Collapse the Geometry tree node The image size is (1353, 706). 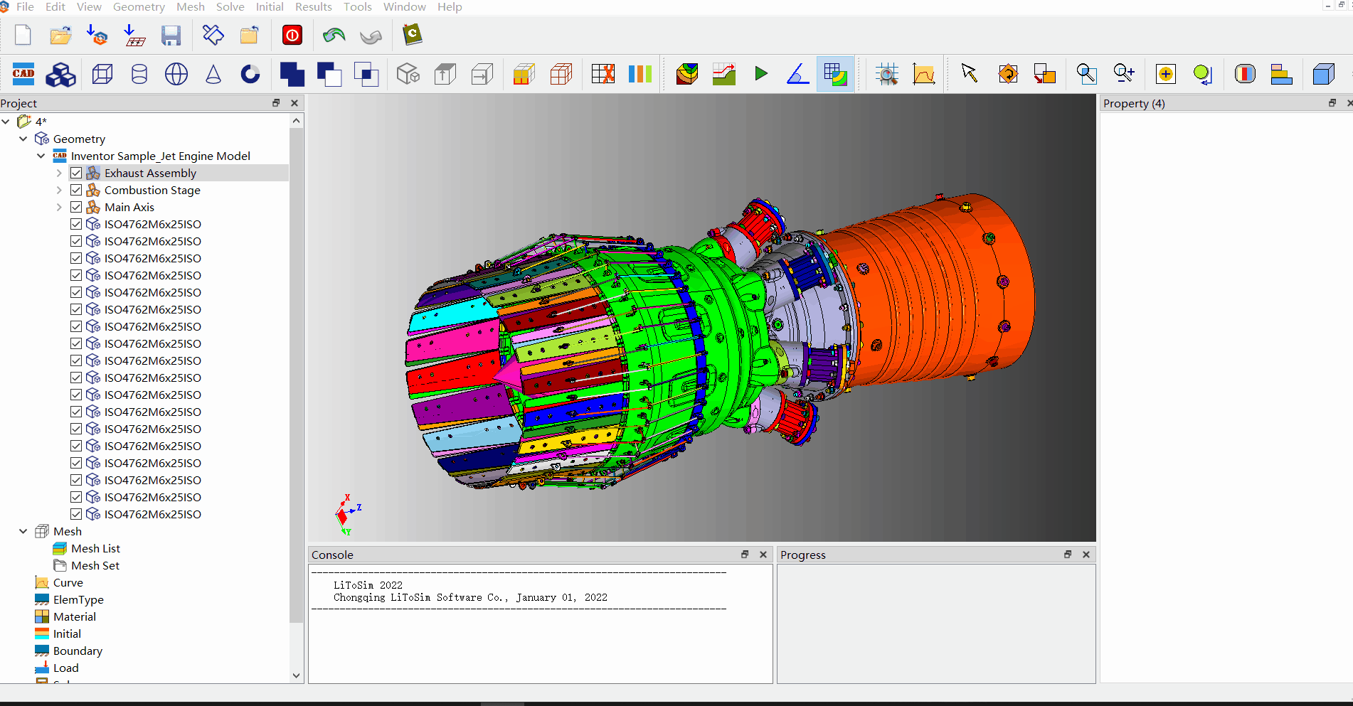[x=23, y=139]
